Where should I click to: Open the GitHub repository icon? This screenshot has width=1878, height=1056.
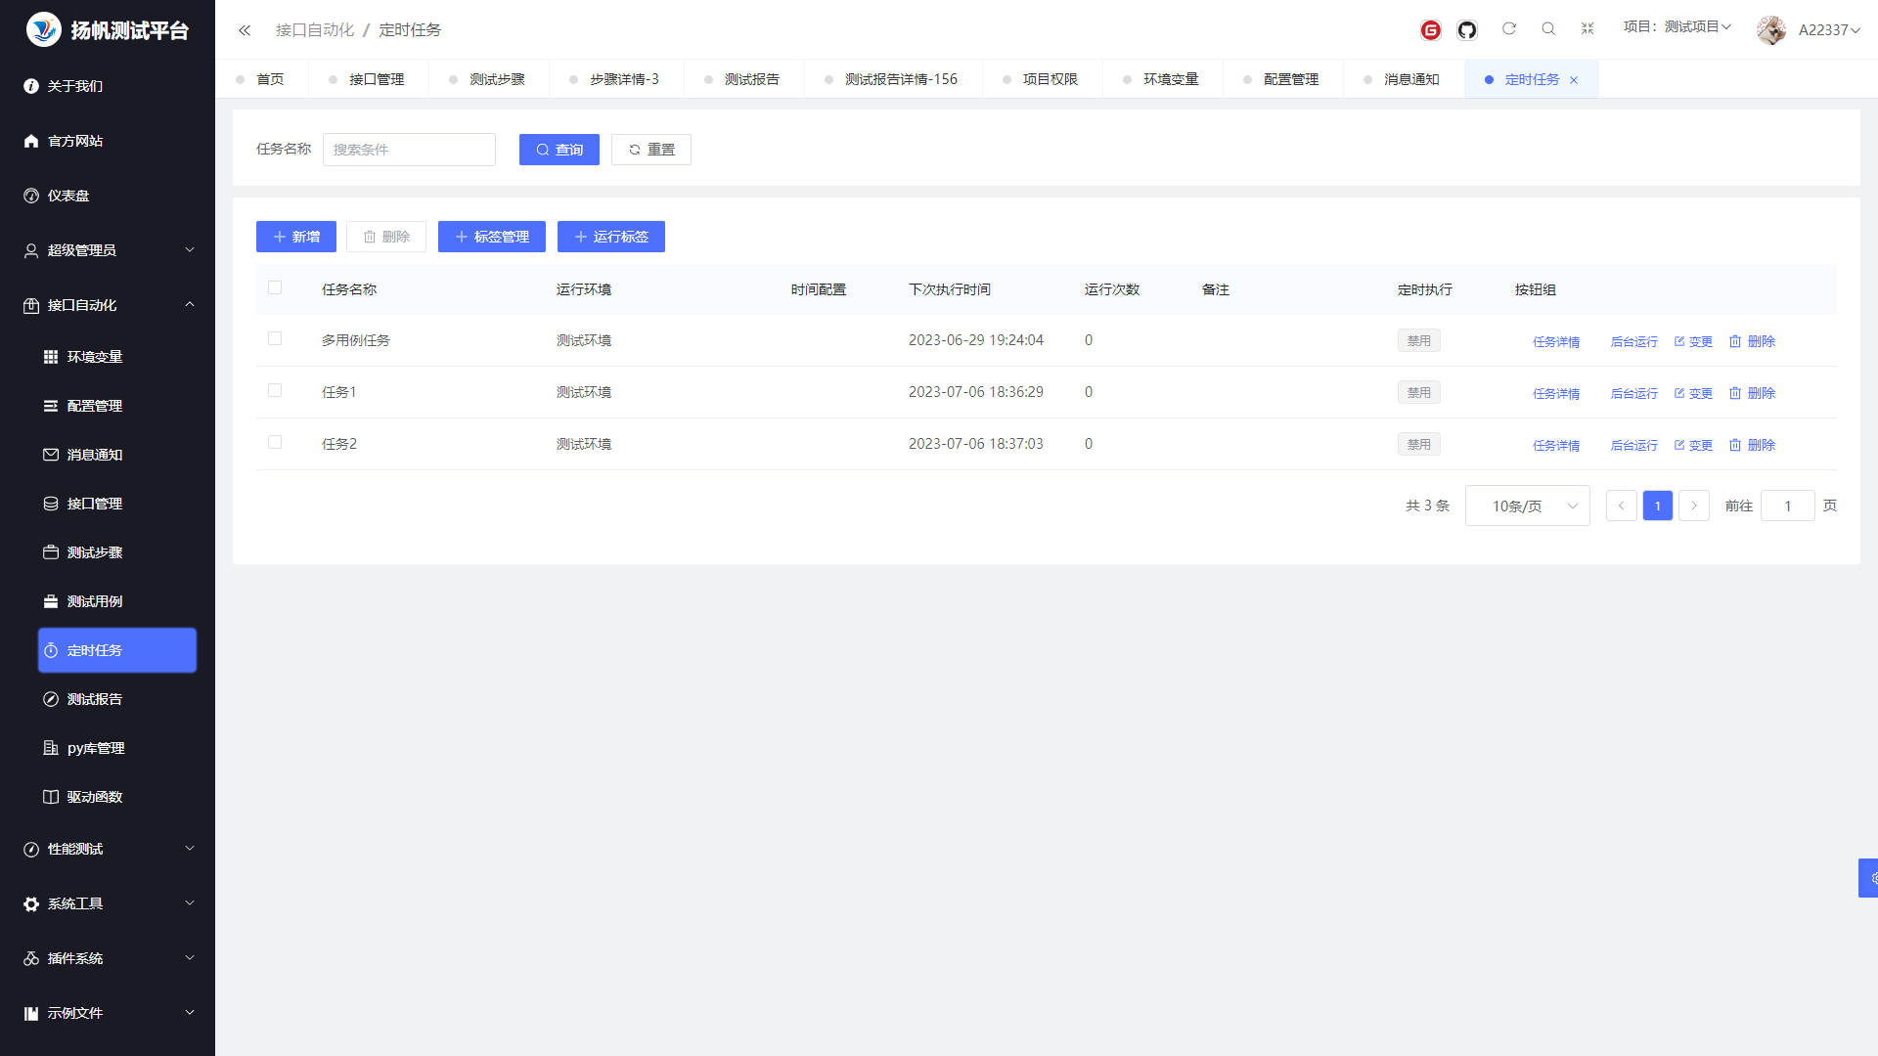tap(1466, 30)
